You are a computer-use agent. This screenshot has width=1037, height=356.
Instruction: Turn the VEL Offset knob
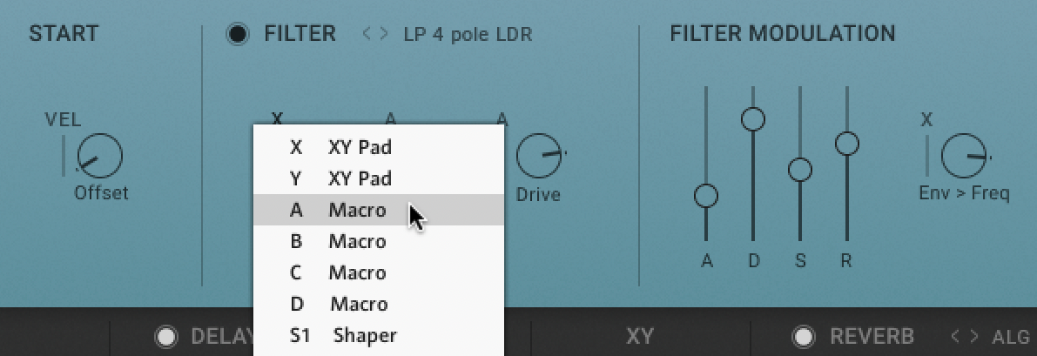coord(99,158)
